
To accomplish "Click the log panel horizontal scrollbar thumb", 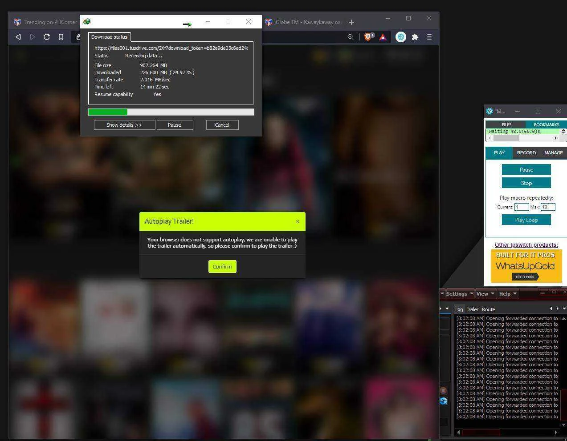I will coord(481,432).
